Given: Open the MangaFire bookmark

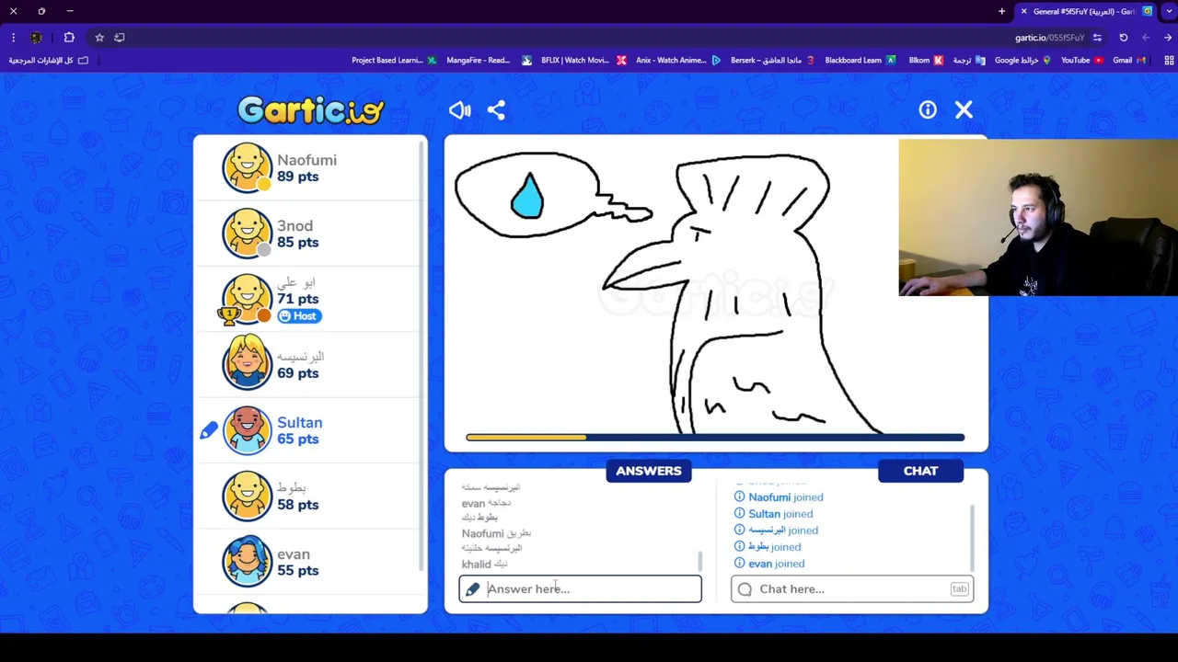Looking at the screenshot, I should (x=489, y=61).
